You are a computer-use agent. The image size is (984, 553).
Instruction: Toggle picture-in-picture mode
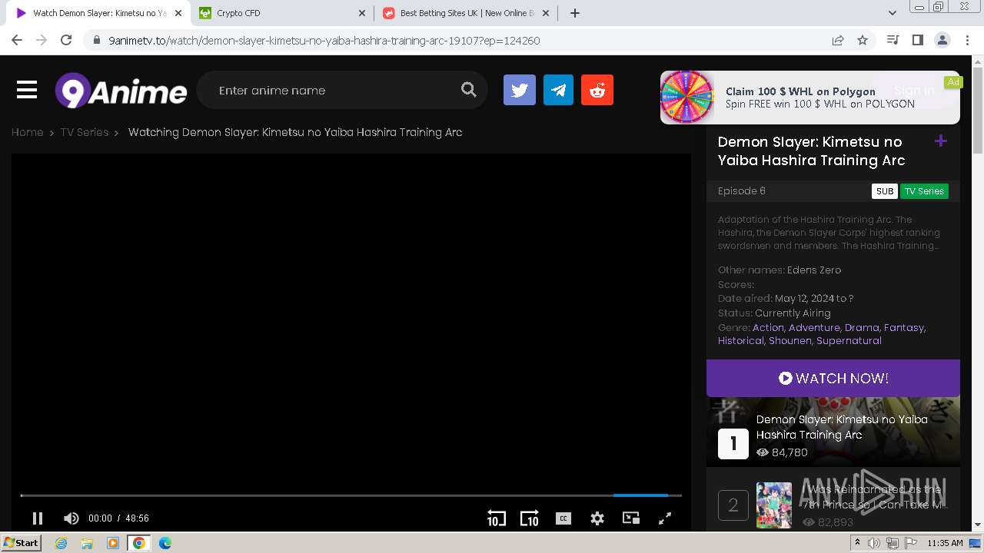[631, 518]
